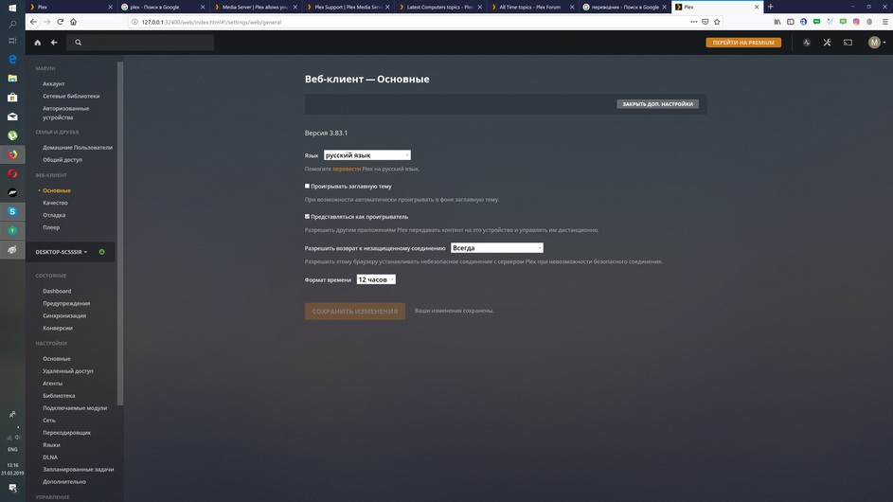This screenshot has width=893, height=502.
Task: Switch to the Latest Computers topics tab
Action: (x=439, y=7)
